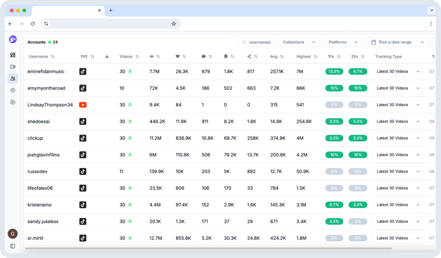Open the videos camera icon in sidebar
The width and height of the screenshot is (441, 258).
pos(13,67)
